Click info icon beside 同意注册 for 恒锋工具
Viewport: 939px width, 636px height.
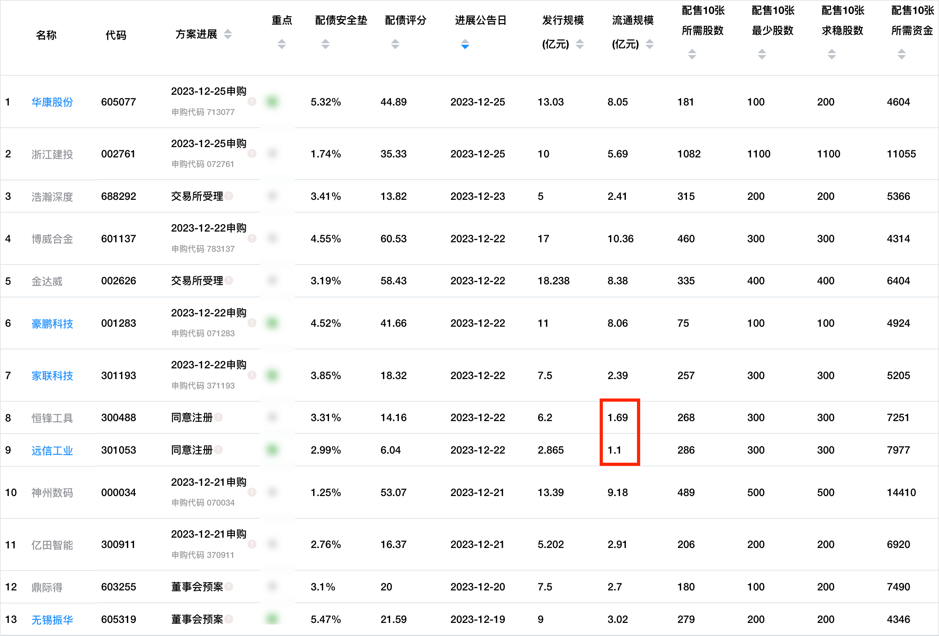click(219, 417)
